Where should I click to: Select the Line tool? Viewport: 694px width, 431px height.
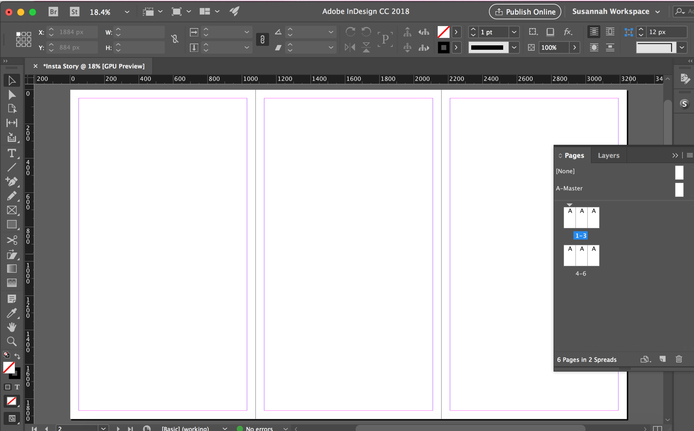click(x=12, y=167)
